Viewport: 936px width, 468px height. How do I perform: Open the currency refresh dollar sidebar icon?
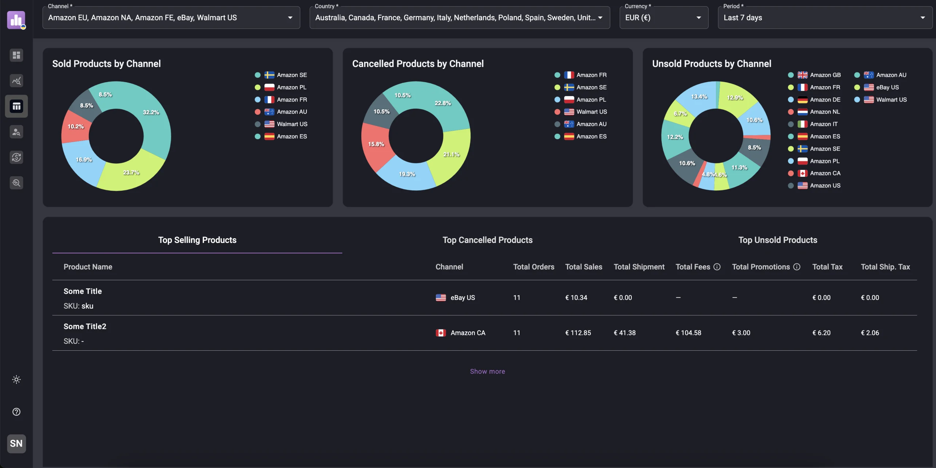pos(16,157)
